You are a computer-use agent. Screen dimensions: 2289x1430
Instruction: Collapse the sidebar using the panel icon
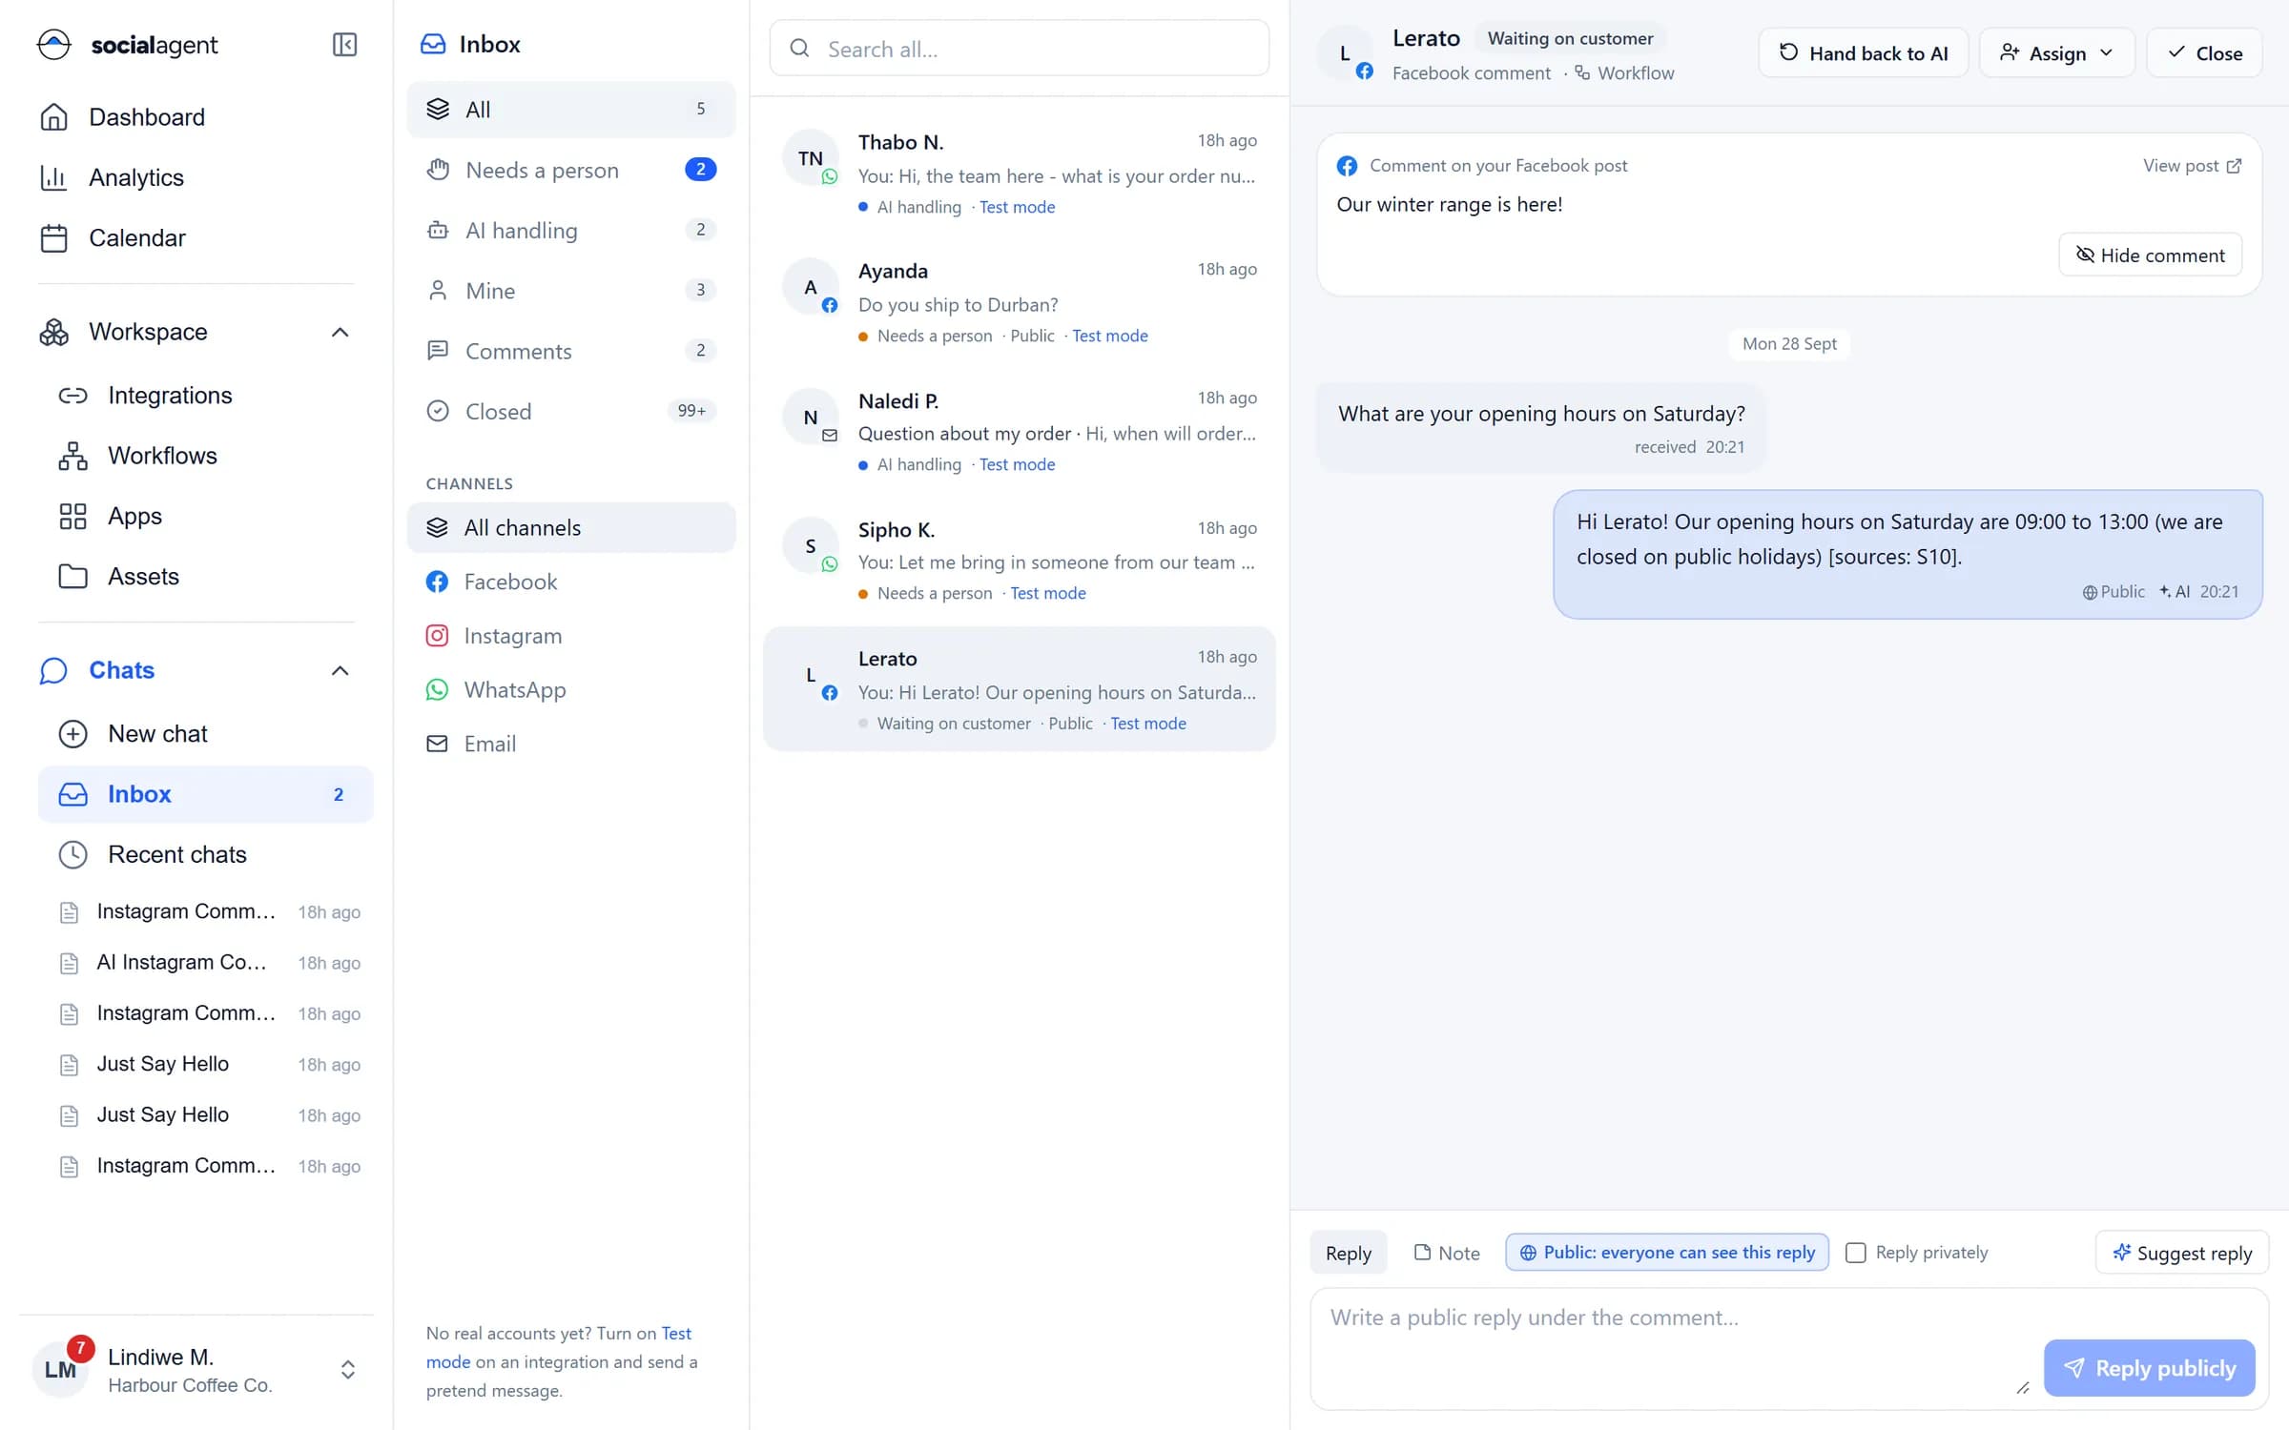344,45
